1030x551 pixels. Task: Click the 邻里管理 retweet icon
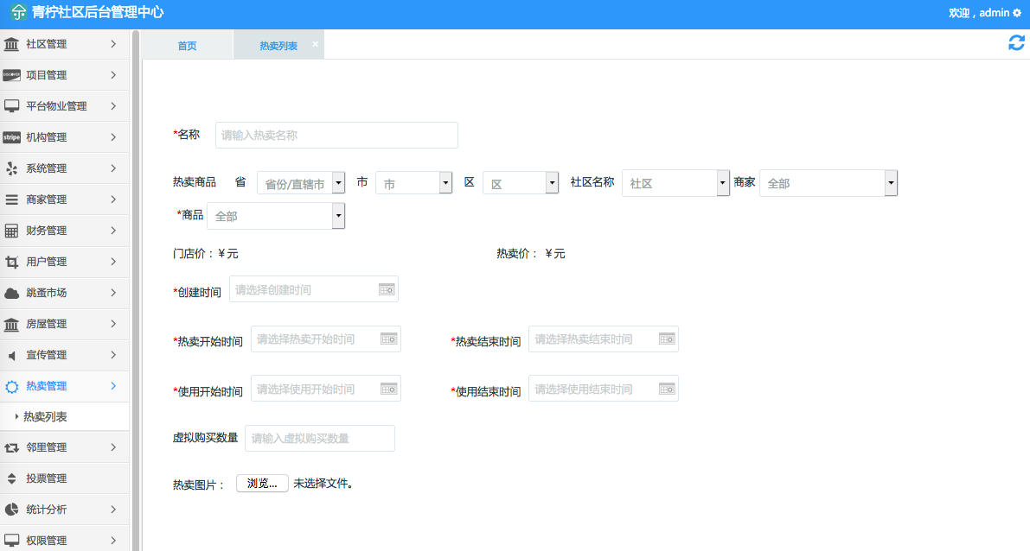tap(11, 447)
